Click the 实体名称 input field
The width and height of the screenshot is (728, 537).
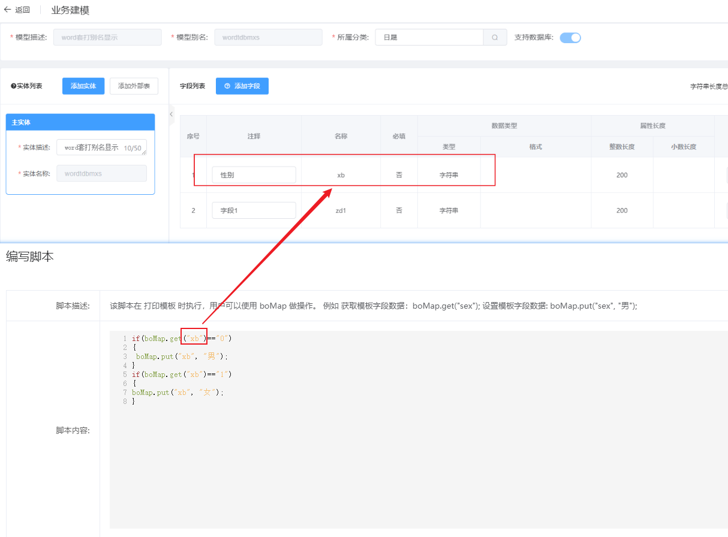[x=101, y=173]
